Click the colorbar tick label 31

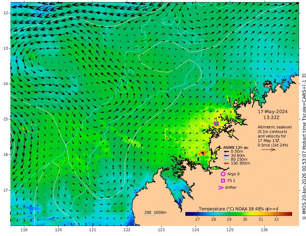tap(261, 219)
